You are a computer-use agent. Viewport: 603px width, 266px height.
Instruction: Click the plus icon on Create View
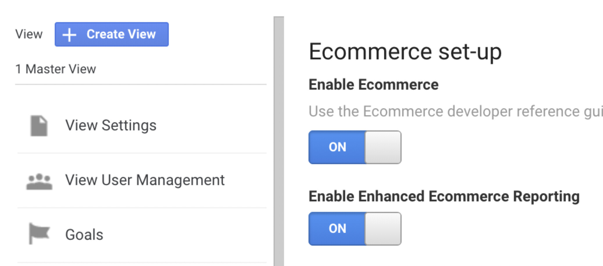coord(69,35)
